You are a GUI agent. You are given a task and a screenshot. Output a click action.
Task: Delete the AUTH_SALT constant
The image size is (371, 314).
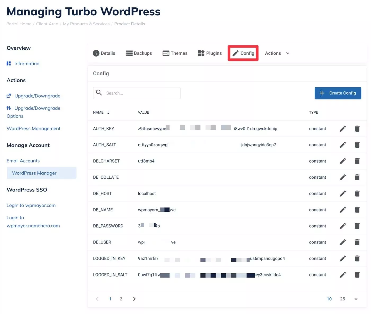pos(357,145)
